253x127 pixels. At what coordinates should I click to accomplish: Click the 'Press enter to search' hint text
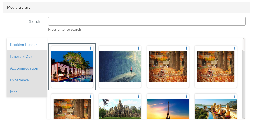65,29
